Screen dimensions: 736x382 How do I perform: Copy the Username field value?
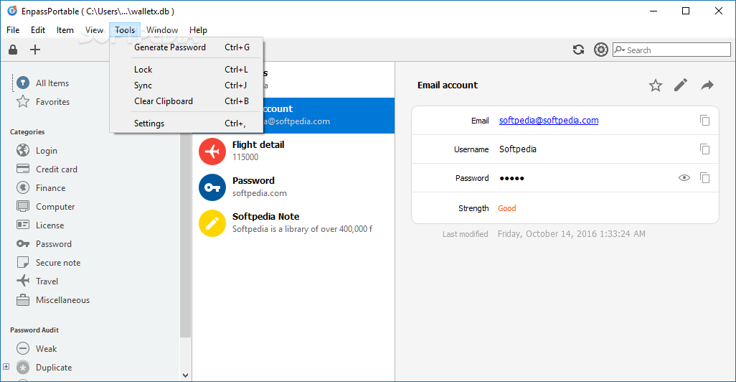pyautogui.click(x=704, y=149)
